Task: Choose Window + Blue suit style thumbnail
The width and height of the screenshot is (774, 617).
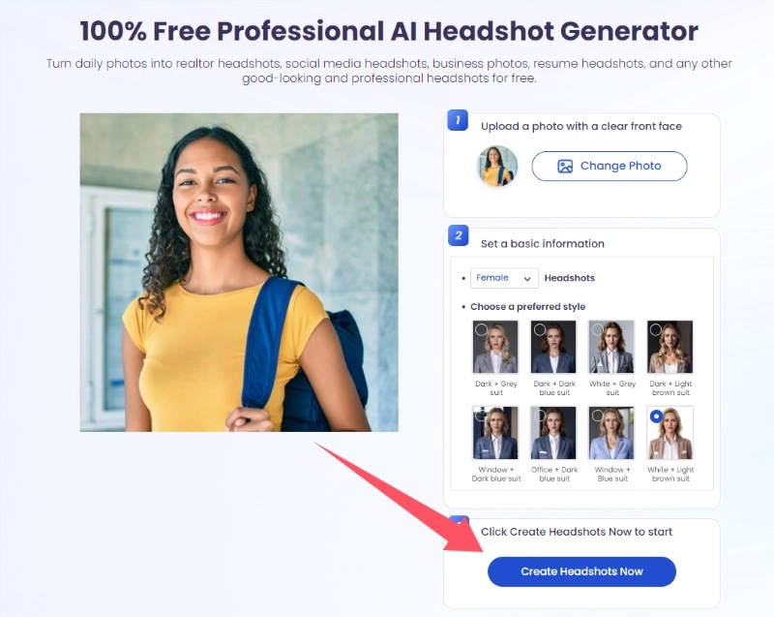Action: point(611,433)
